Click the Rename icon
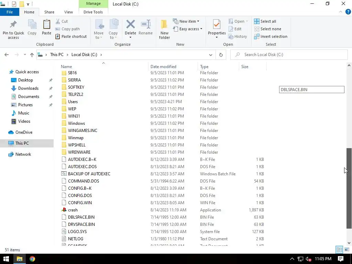Screen dimensions: 352x264 point(145,24)
